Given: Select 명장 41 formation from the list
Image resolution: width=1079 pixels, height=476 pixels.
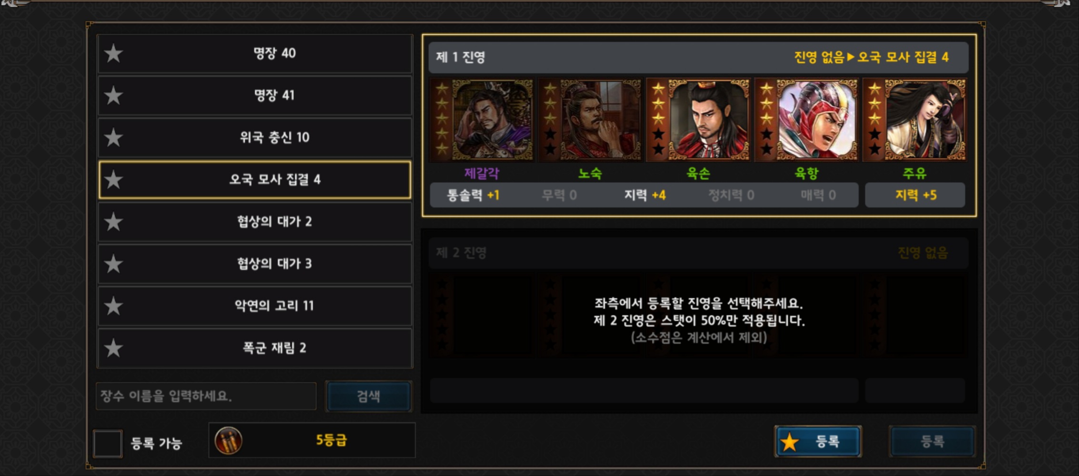Looking at the screenshot, I should (255, 96).
